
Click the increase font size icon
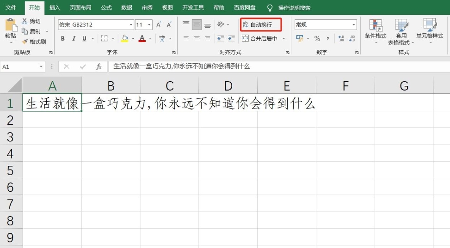159,24
